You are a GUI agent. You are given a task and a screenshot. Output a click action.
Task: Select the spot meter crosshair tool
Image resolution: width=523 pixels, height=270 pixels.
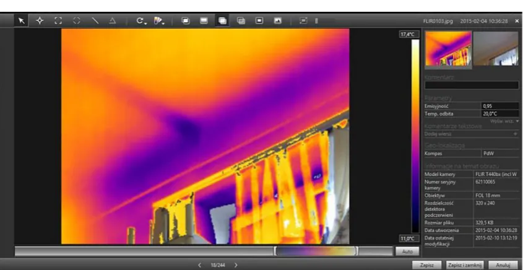(40, 20)
